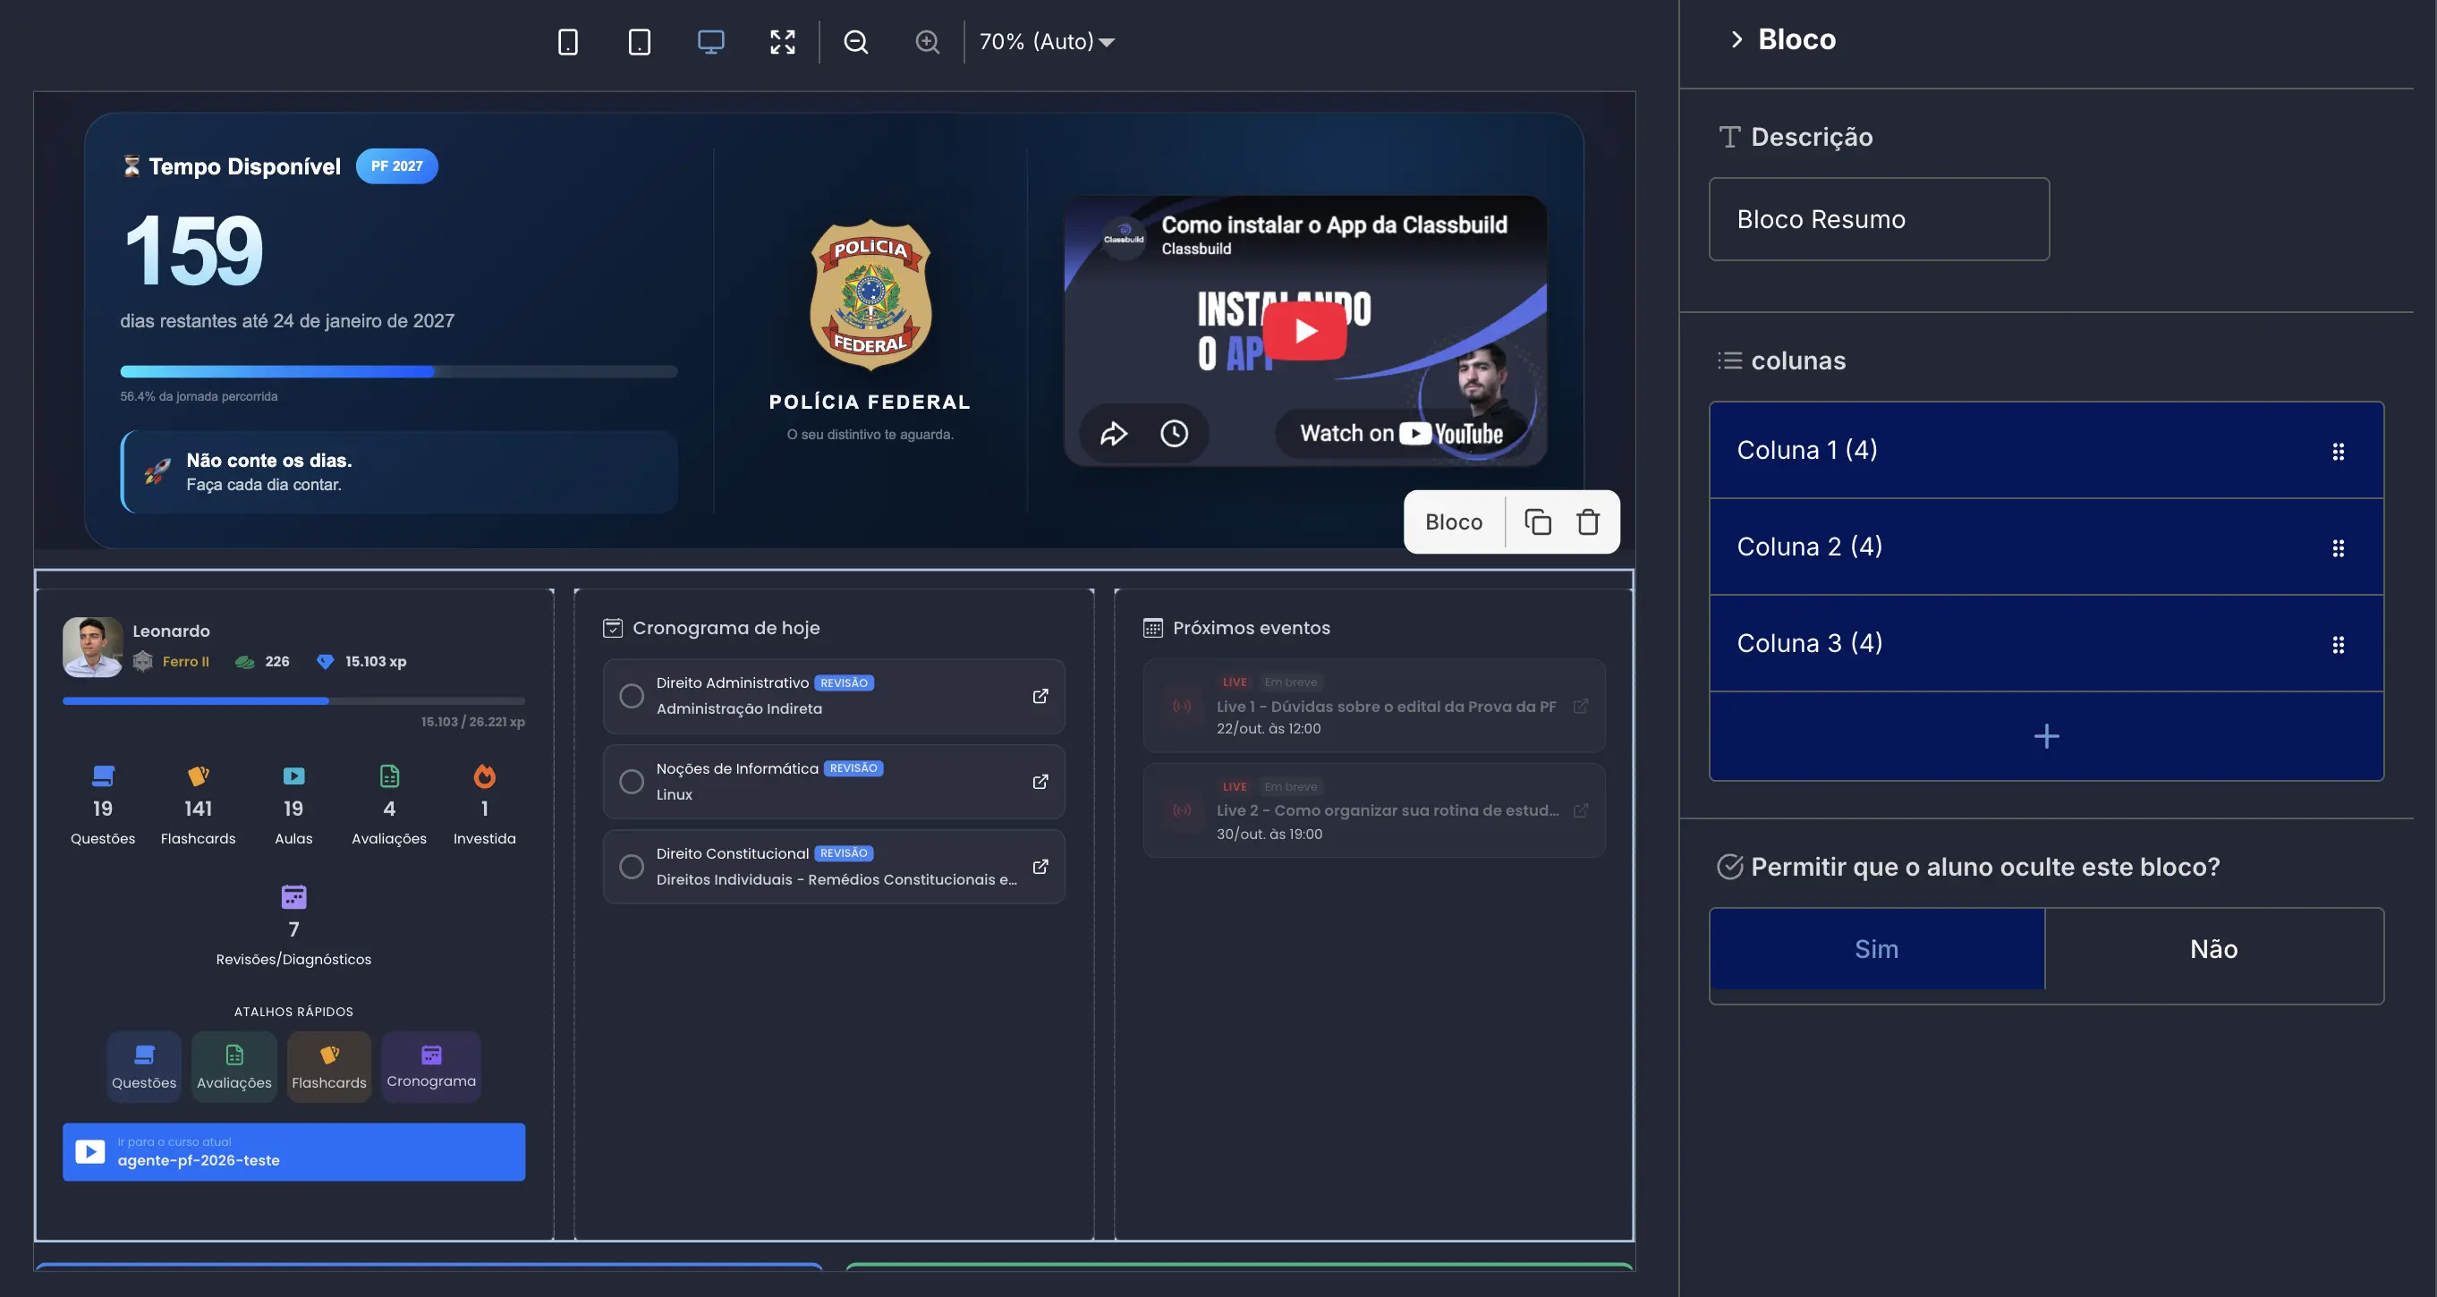Image resolution: width=2437 pixels, height=1297 pixels.
Task: Open the Avaliações quick shortcut
Action: (x=234, y=1066)
